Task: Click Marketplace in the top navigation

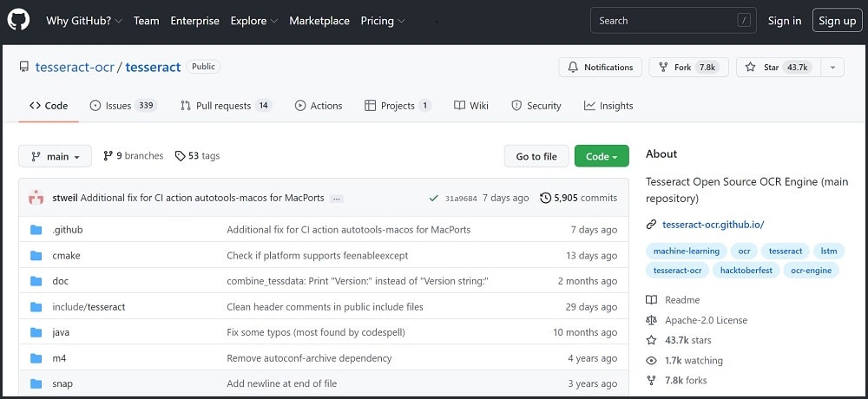Action: point(319,21)
